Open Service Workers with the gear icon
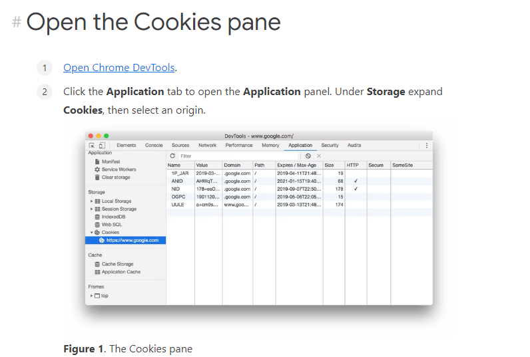The height and width of the screenshot is (357, 530). tap(115, 170)
